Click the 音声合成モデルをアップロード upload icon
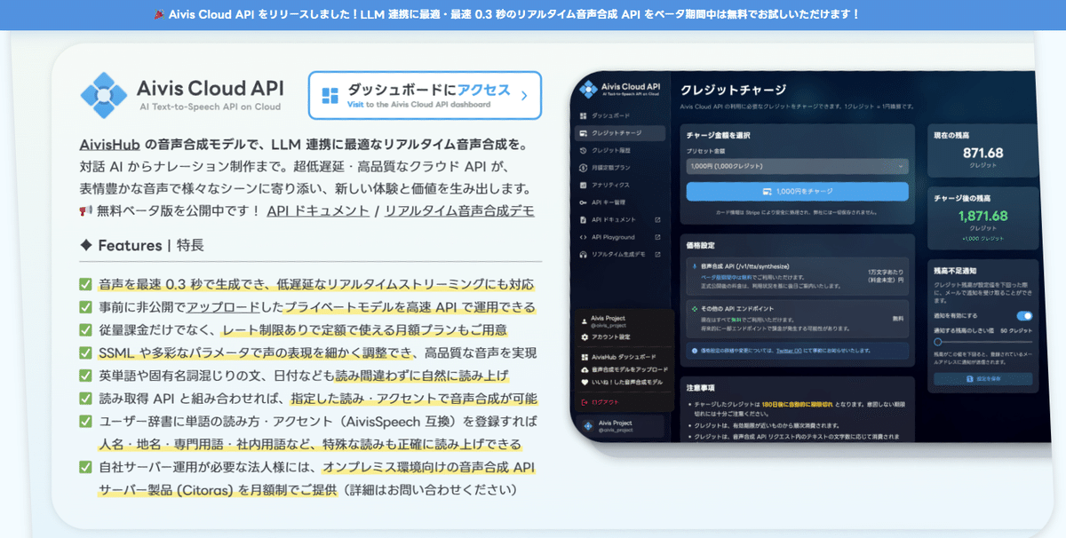 pos(586,368)
